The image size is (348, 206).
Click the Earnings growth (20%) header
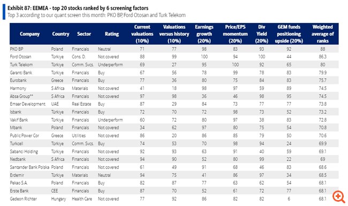[x=204, y=34]
